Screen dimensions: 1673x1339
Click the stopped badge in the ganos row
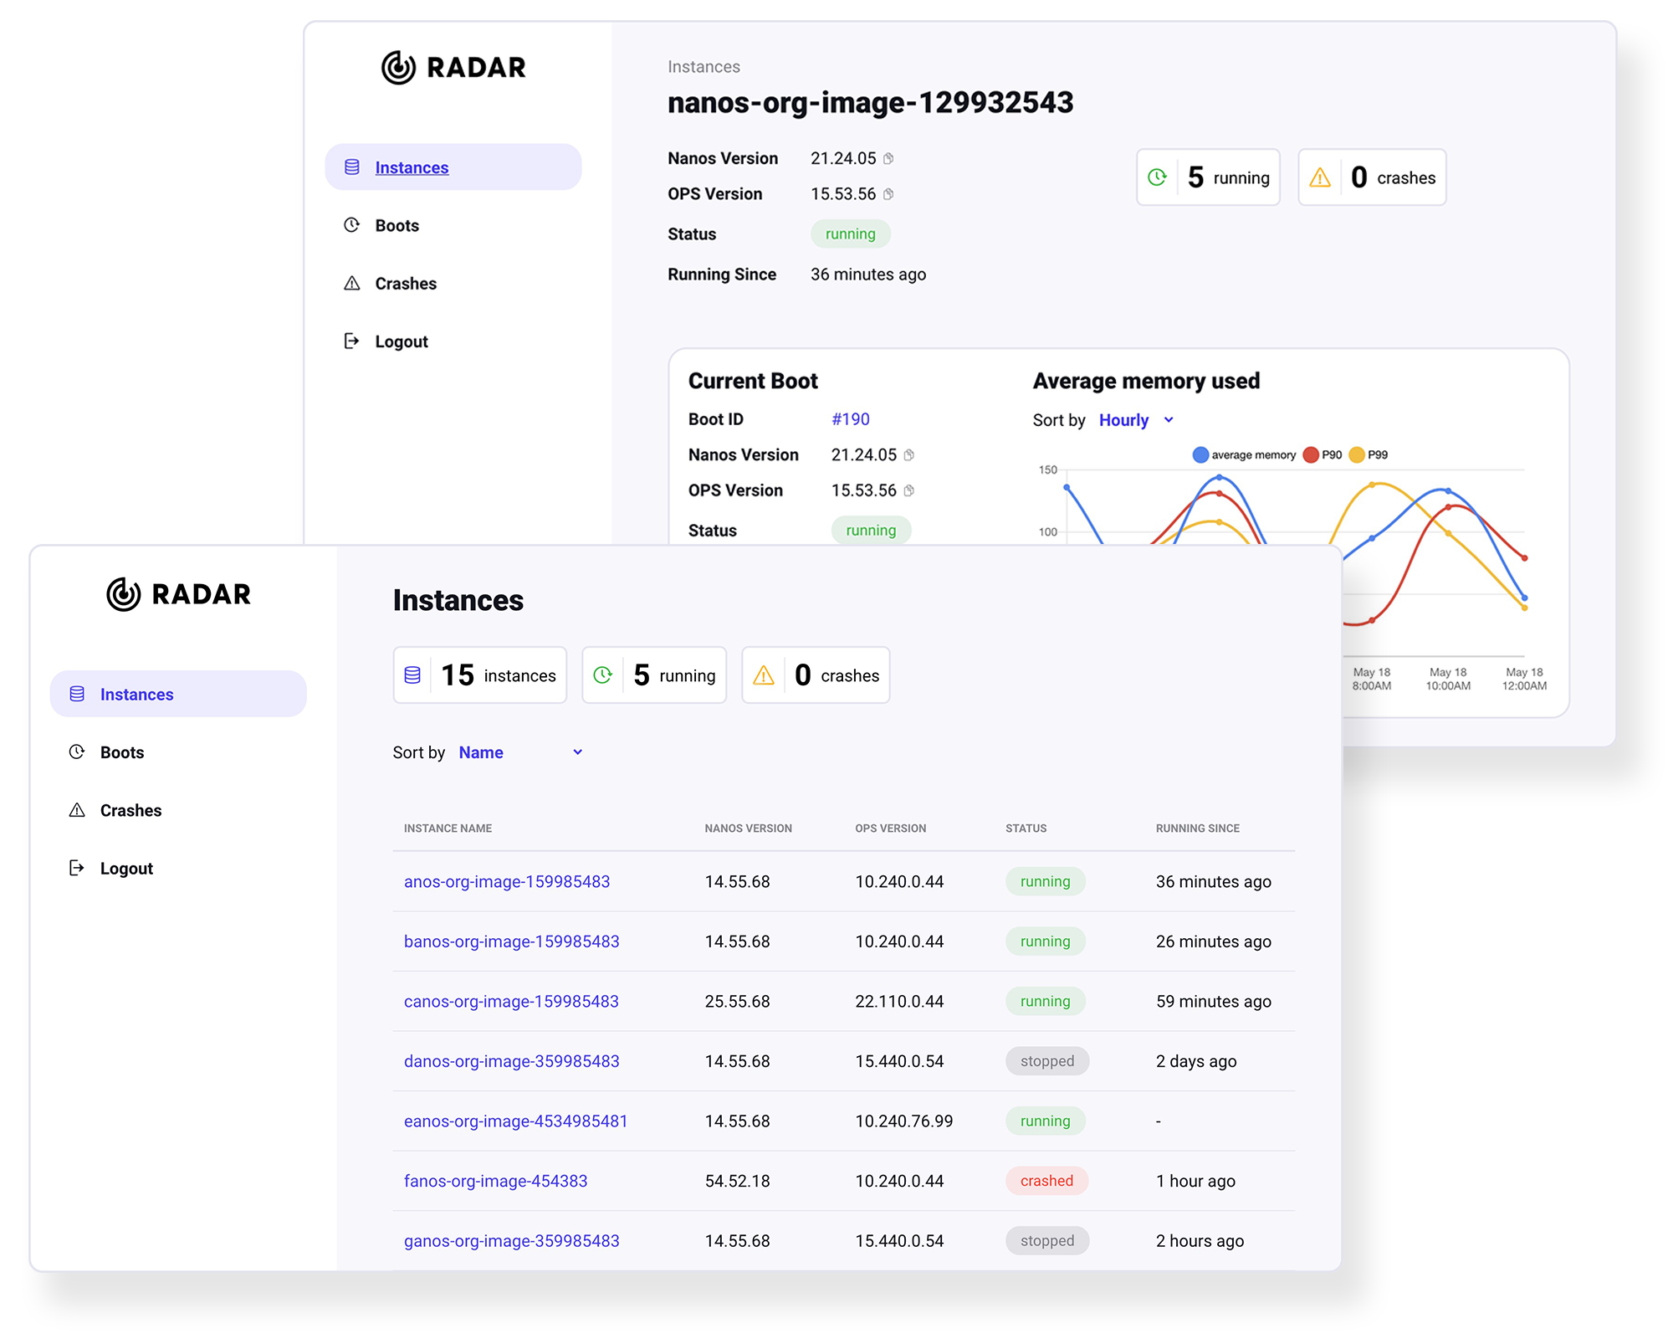(x=1047, y=1241)
